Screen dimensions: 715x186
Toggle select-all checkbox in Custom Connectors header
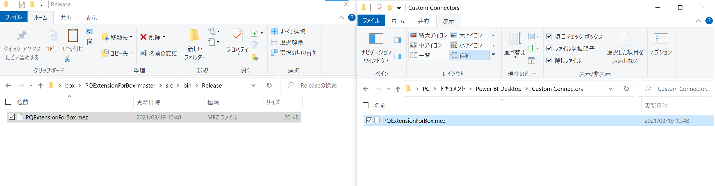366,105
